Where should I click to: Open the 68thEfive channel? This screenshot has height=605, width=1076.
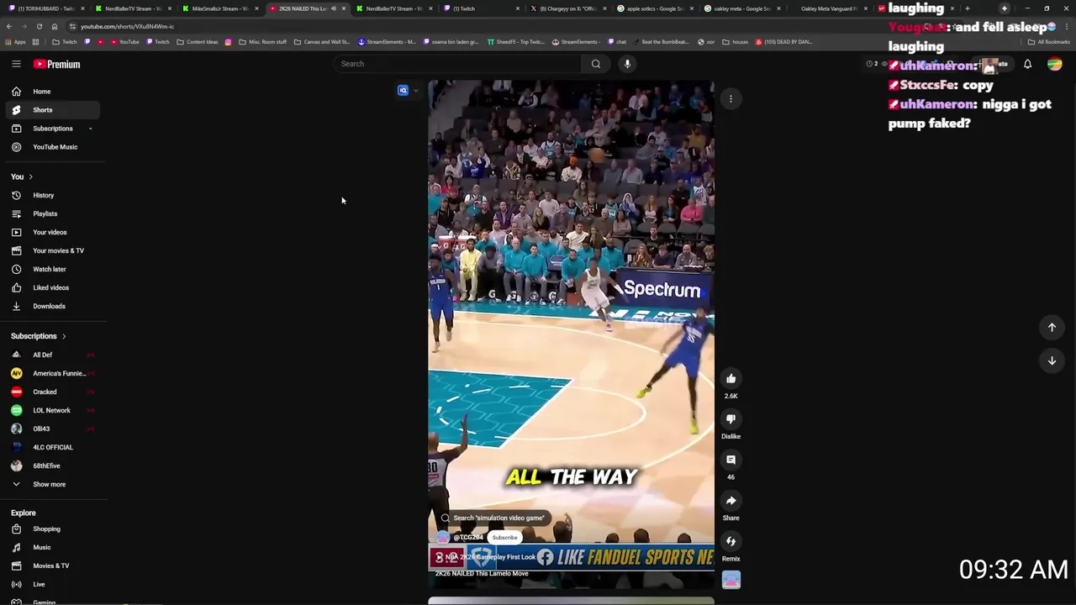point(53,466)
